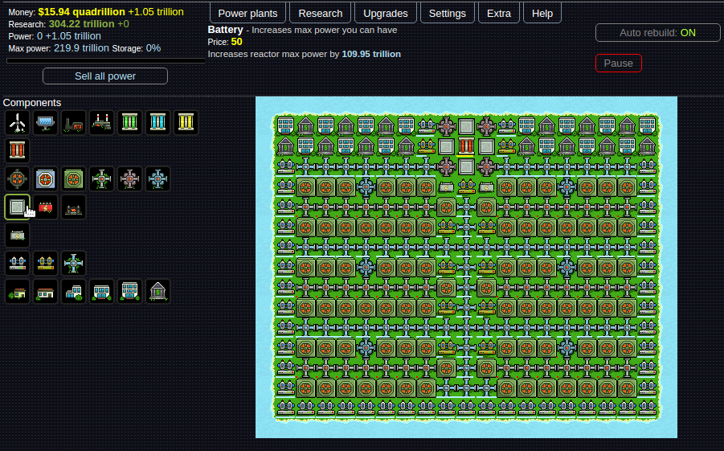Select the pink-gray cross heat sink component
The height and width of the screenshot is (451, 724).
pyautogui.click(x=130, y=179)
